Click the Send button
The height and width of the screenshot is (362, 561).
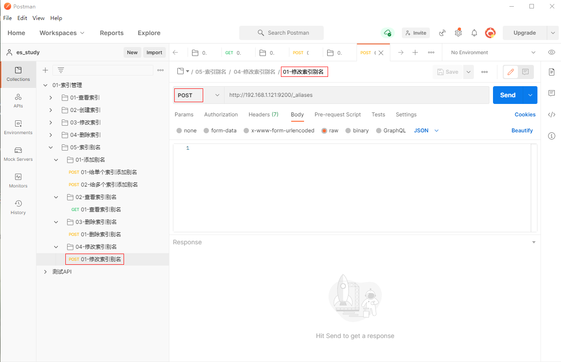pos(508,95)
